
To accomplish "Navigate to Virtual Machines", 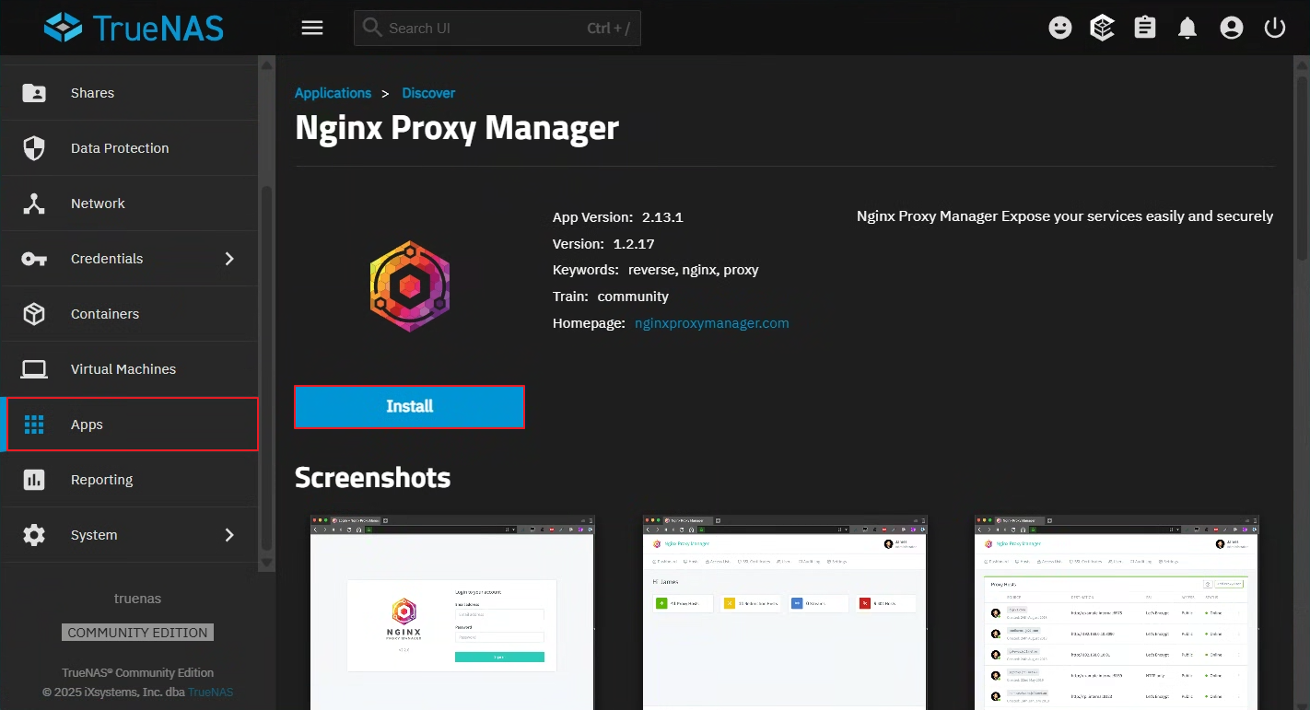I will pos(129,369).
